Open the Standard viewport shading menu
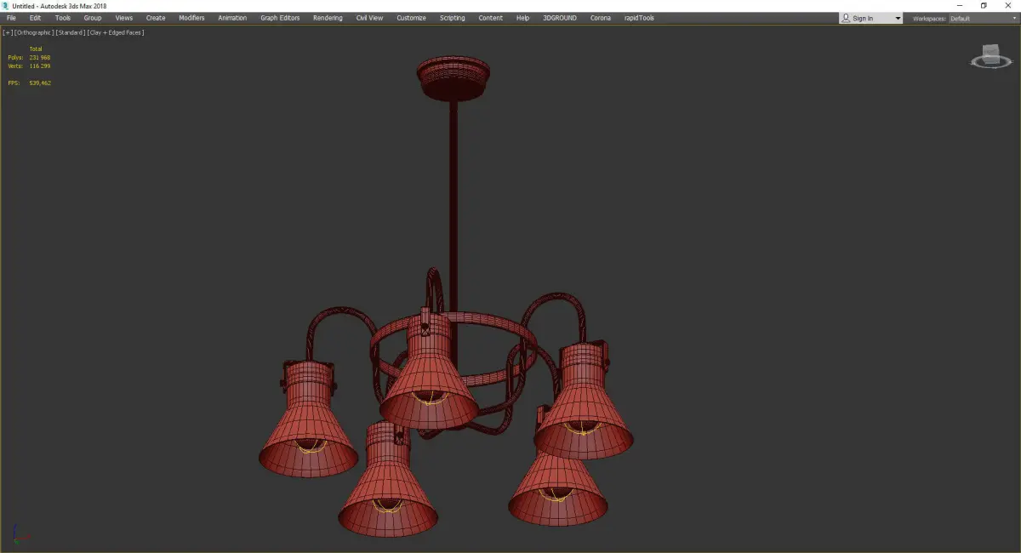The width and height of the screenshot is (1021, 553). (70, 32)
